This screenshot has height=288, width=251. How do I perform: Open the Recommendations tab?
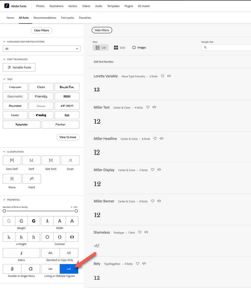pyautogui.click(x=45, y=18)
